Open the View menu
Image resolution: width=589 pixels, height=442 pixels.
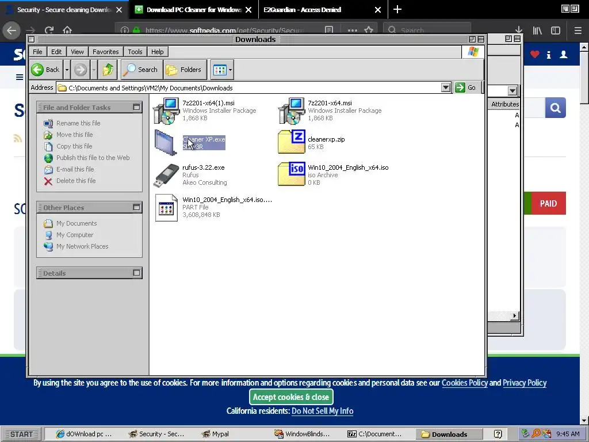pos(77,51)
